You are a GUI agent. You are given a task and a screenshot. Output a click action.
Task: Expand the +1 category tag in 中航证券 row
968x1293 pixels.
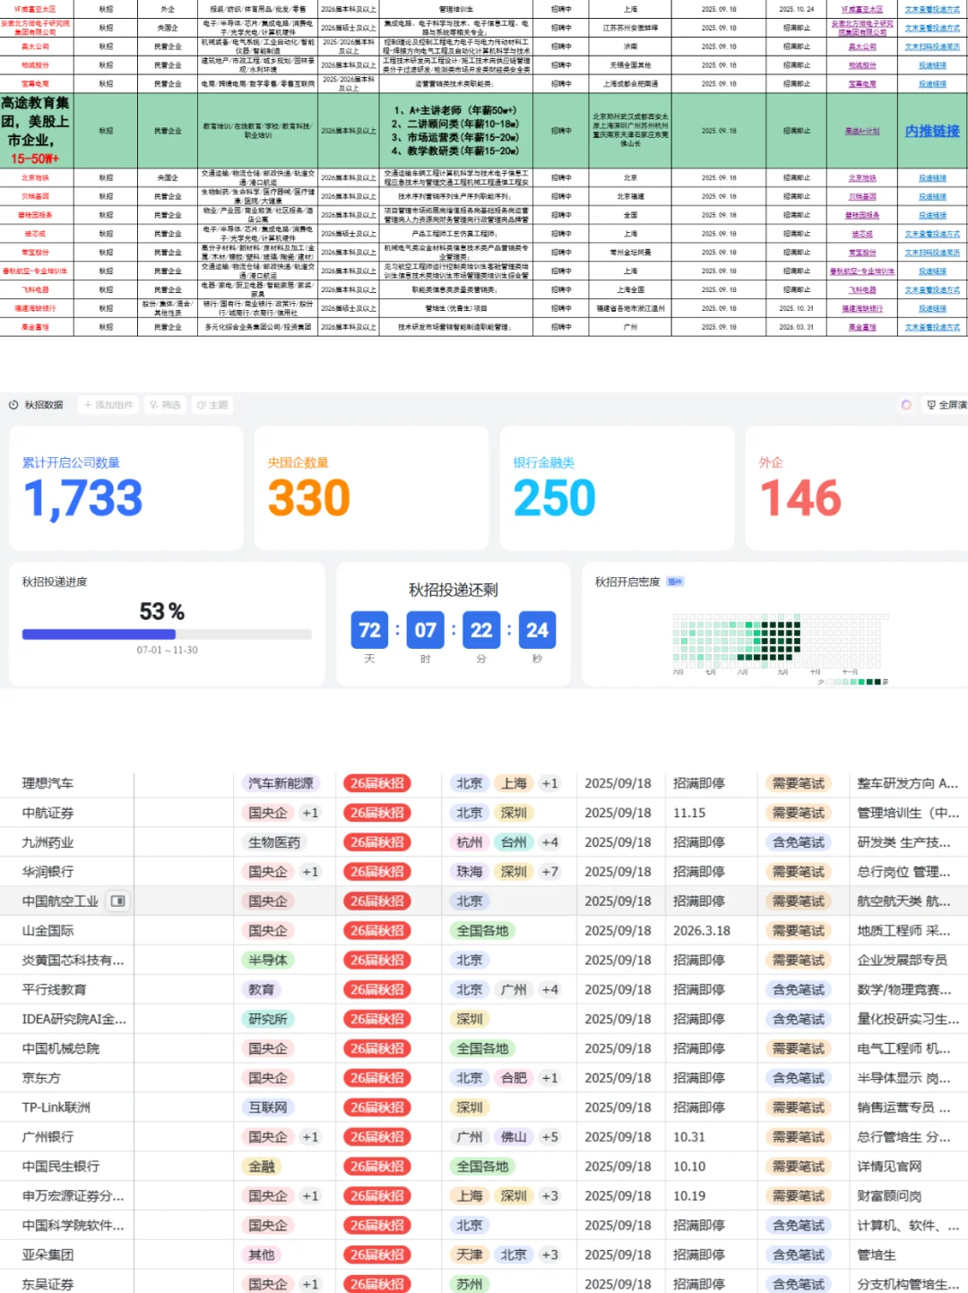click(310, 813)
